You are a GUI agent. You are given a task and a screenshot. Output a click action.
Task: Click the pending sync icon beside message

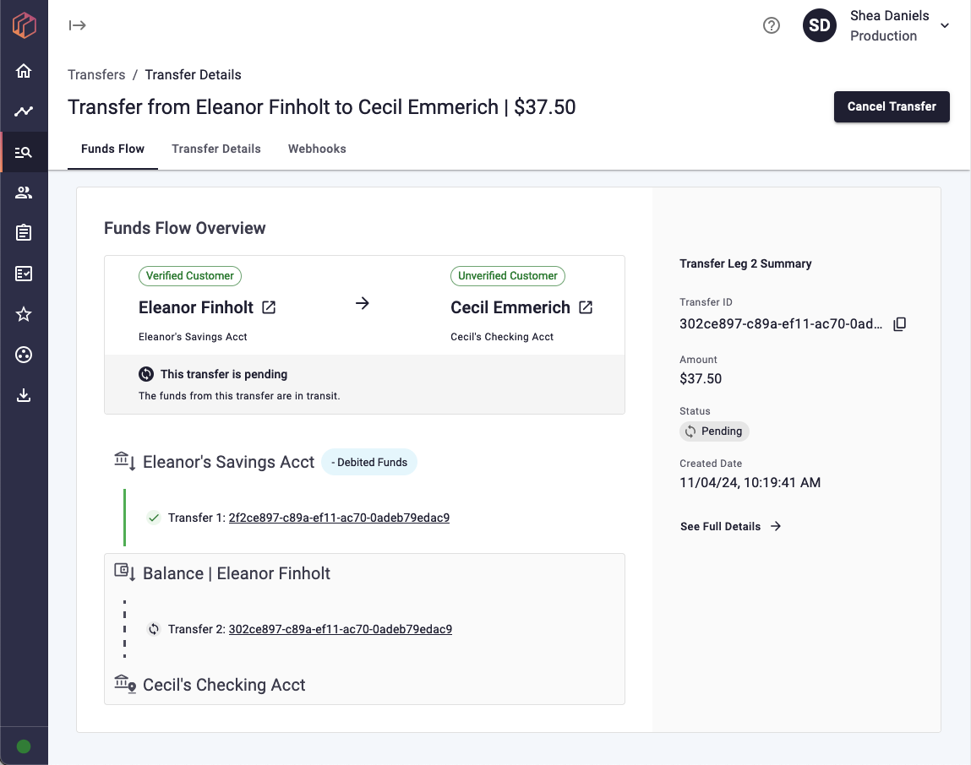tap(146, 374)
